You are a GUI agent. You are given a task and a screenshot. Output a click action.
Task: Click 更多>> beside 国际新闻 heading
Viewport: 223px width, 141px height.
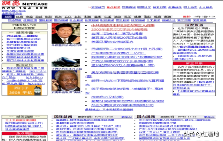coord(127,117)
